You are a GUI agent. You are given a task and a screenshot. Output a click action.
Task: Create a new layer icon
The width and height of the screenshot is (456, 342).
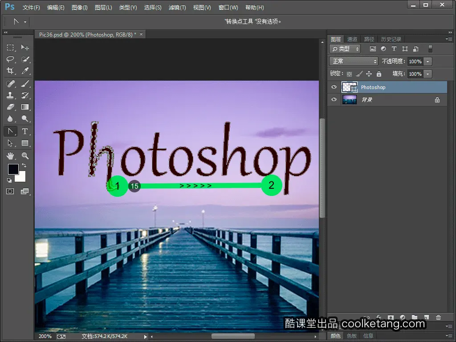(426, 317)
